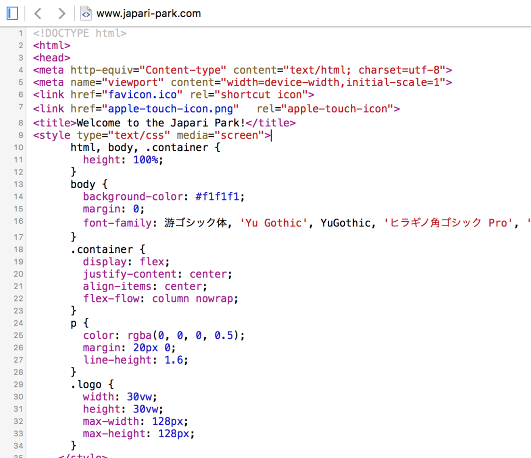Click the 'Yu Gothic' font string
This screenshot has width=531, height=458.
coord(274,223)
